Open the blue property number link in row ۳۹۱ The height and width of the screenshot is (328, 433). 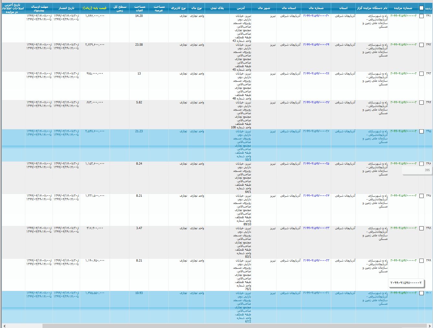[x=316, y=16]
